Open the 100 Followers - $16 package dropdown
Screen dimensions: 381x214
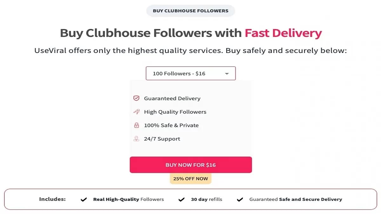coord(190,73)
